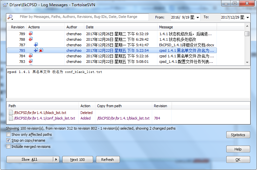This screenshot has height=170, width=257.
Task: Sort changed paths by Path column
Action: [x=42, y=106]
